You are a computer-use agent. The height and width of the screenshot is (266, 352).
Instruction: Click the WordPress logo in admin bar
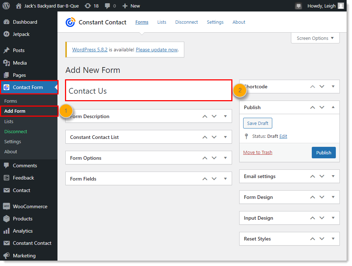click(6, 6)
